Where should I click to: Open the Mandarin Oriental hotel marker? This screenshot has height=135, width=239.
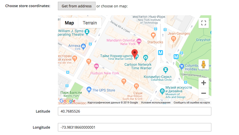pyautogui.click(x=139, y=41)
